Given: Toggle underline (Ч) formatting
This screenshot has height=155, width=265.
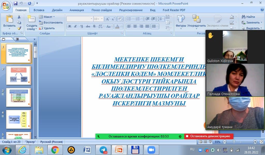Looking at the screenshot, I should pyautogui.click(x=82, y=26).
